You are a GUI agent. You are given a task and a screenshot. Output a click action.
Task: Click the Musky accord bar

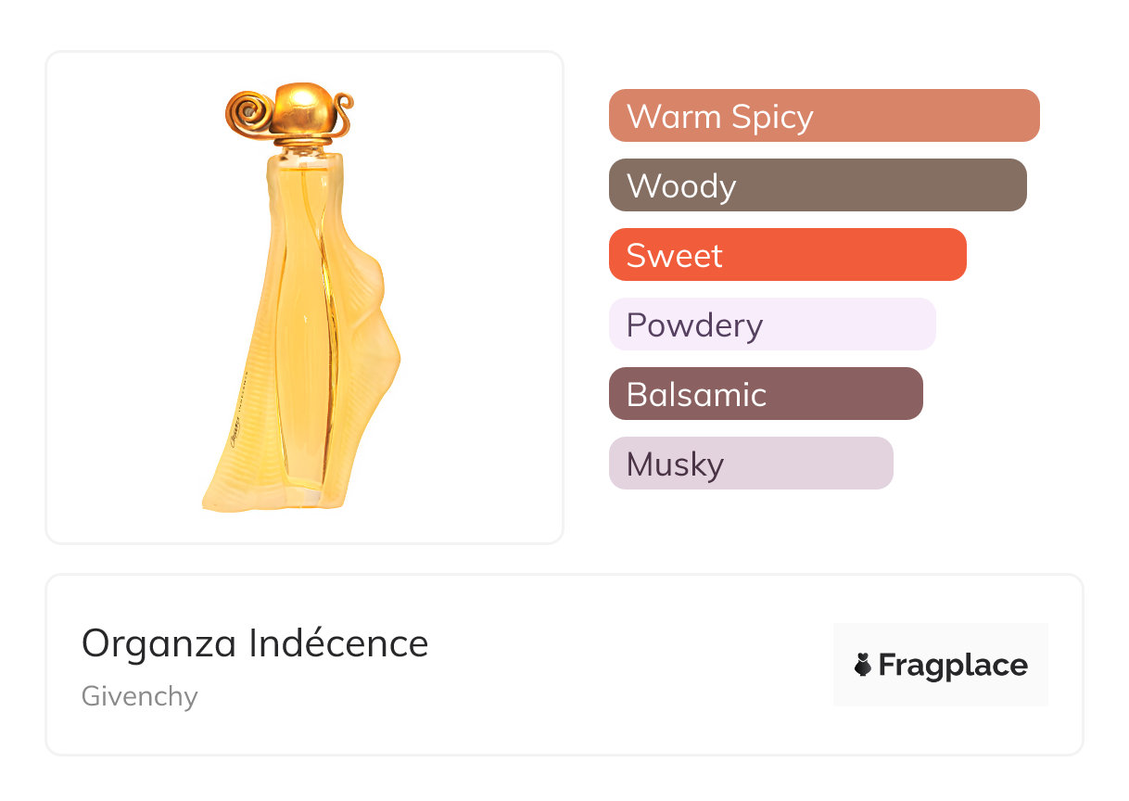click(x=751, y=464)
